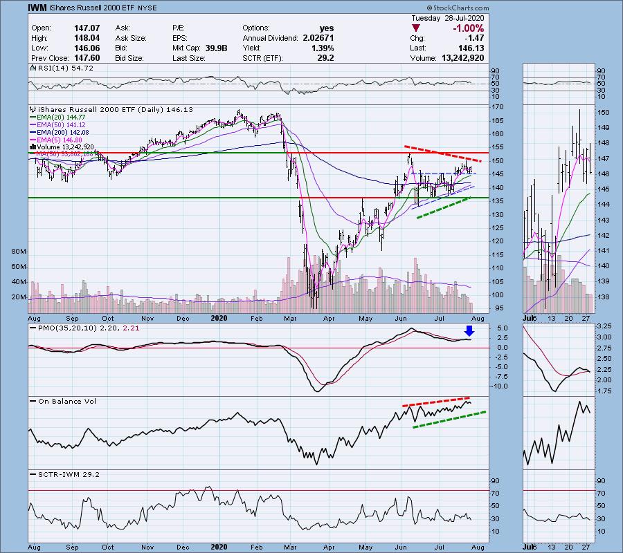Click the On Balance Vol panel label
The width and height of the screenshot is (623, 553).
(x=67, y=402)
